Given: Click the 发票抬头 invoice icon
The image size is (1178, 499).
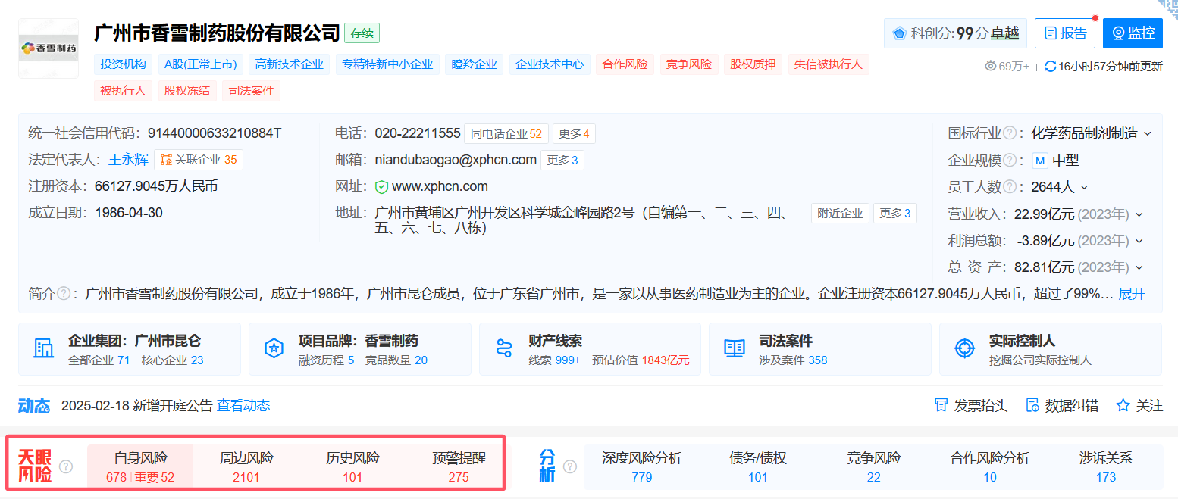Looking at the screenshot, I should pos(941,406).
